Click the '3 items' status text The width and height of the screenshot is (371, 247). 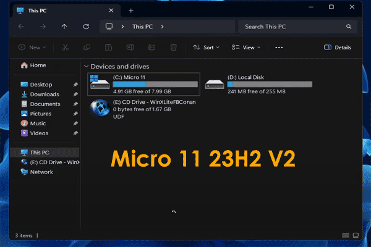point(23,236)
